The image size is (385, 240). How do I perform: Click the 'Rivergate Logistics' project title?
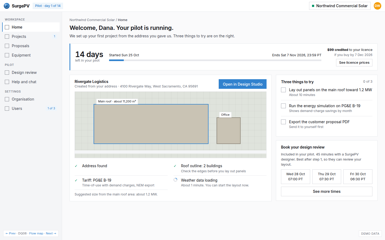pyautogui.click(x=91, y=82)
